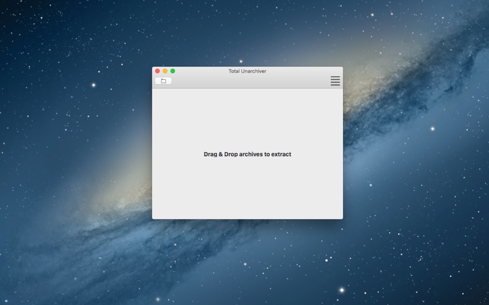Viewport: 489px width, 305px height.
Task: Click desktop wallpaper left of the window
Action: tap(73, 152)
